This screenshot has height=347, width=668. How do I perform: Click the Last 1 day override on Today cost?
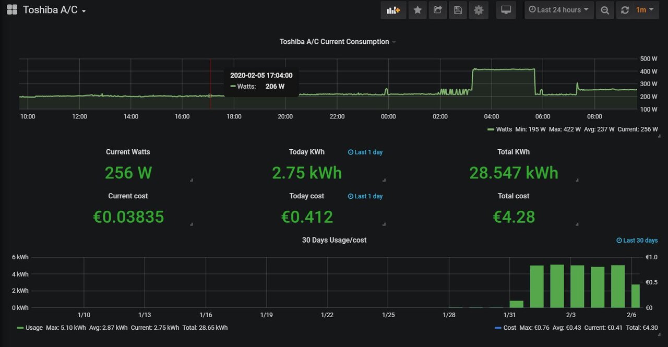coord(365,196)
